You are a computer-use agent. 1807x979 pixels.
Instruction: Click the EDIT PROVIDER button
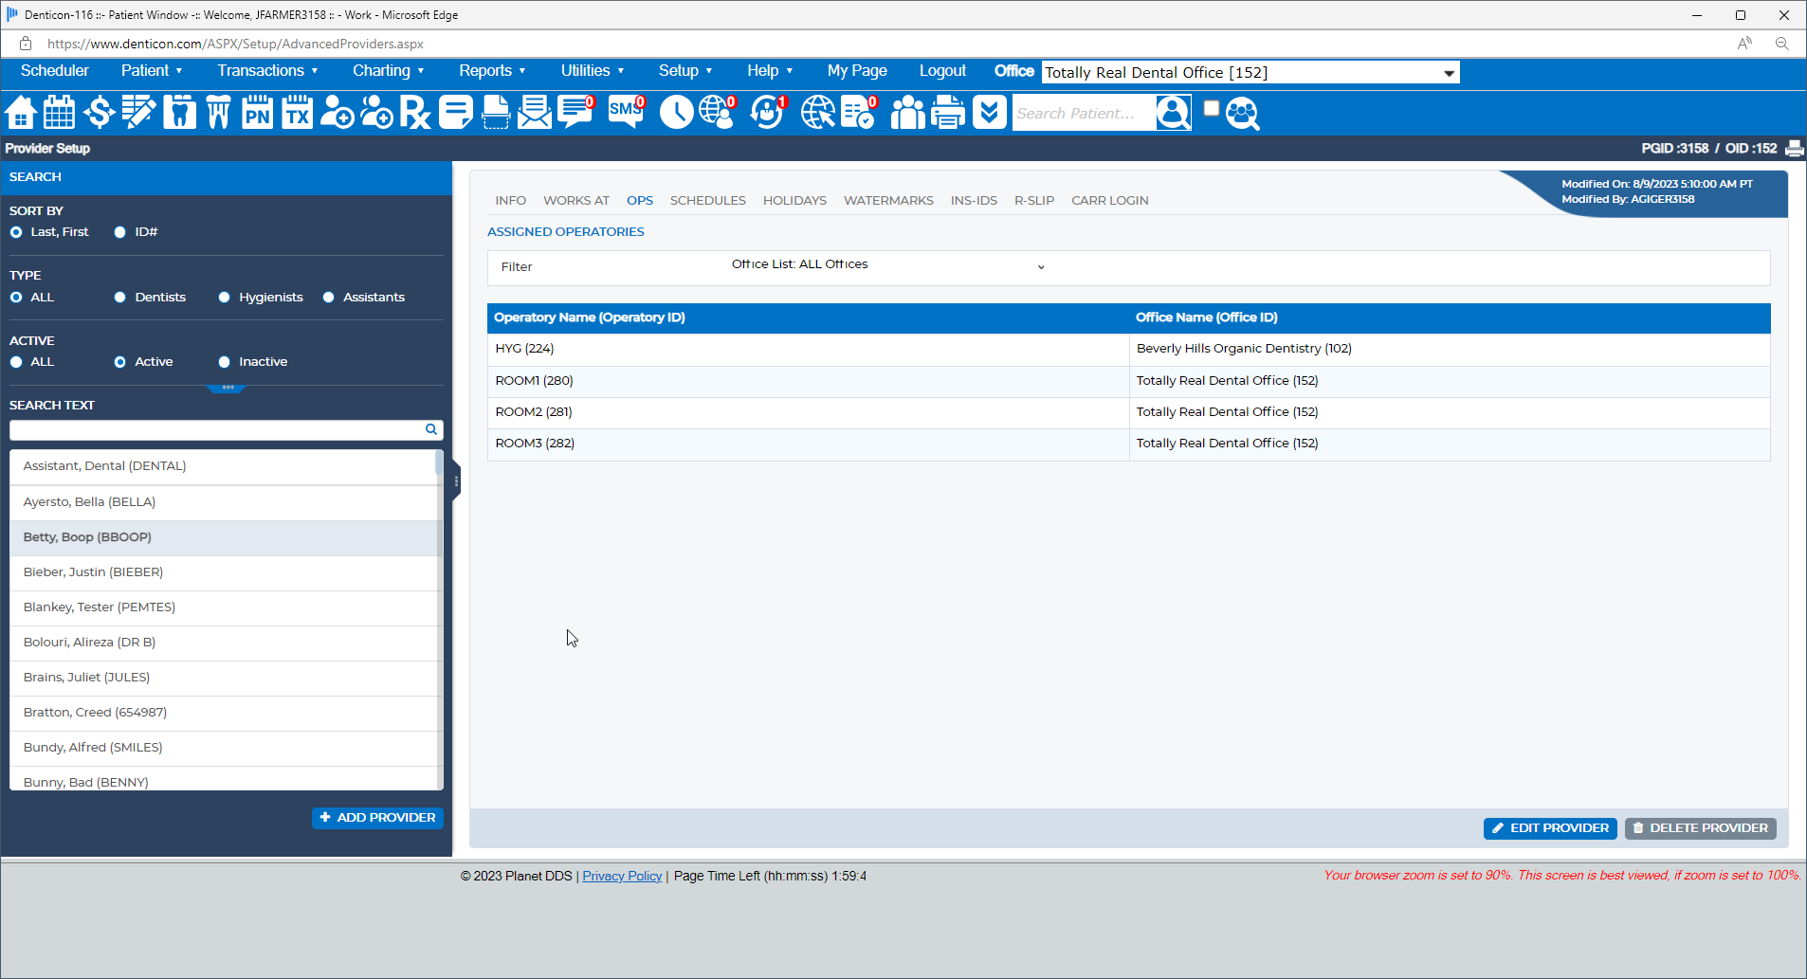[1550, 828]
